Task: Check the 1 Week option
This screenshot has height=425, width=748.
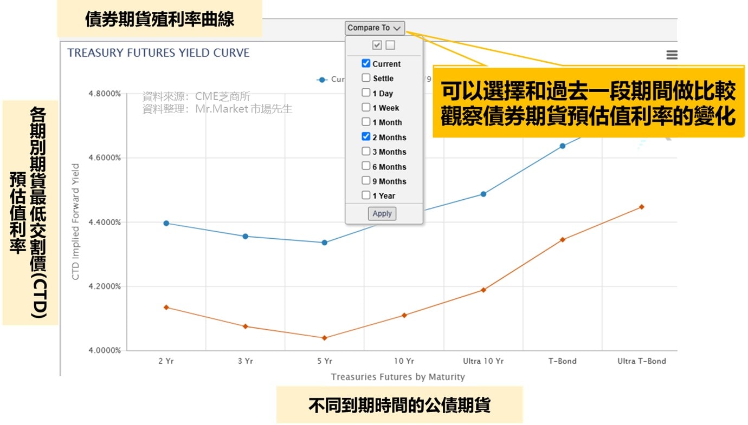Action: tap(366, 108)
